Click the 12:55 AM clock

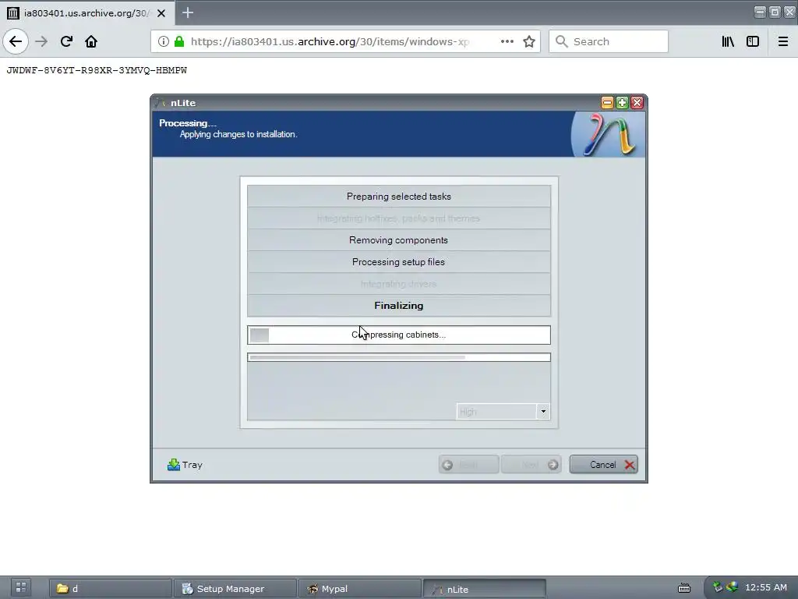tap(766, 587)
